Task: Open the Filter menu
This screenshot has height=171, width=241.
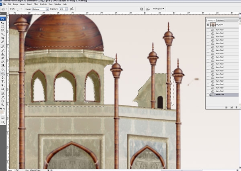Action: [36, 4]
